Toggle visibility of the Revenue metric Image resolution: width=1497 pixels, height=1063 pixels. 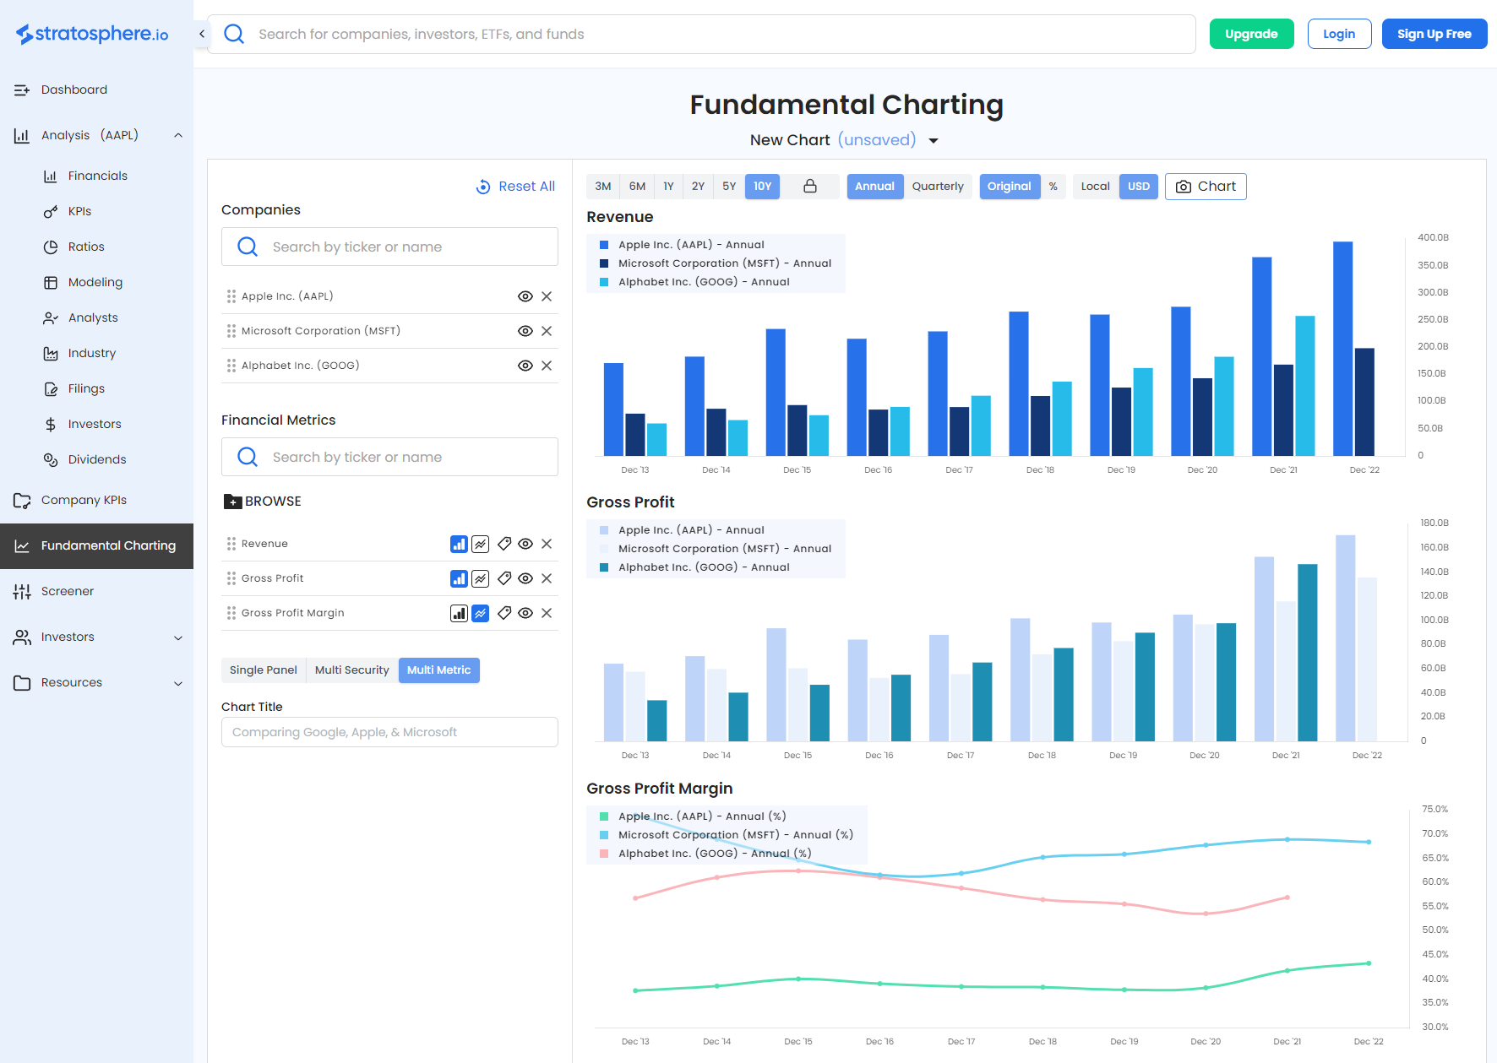(x=525, y=545)
